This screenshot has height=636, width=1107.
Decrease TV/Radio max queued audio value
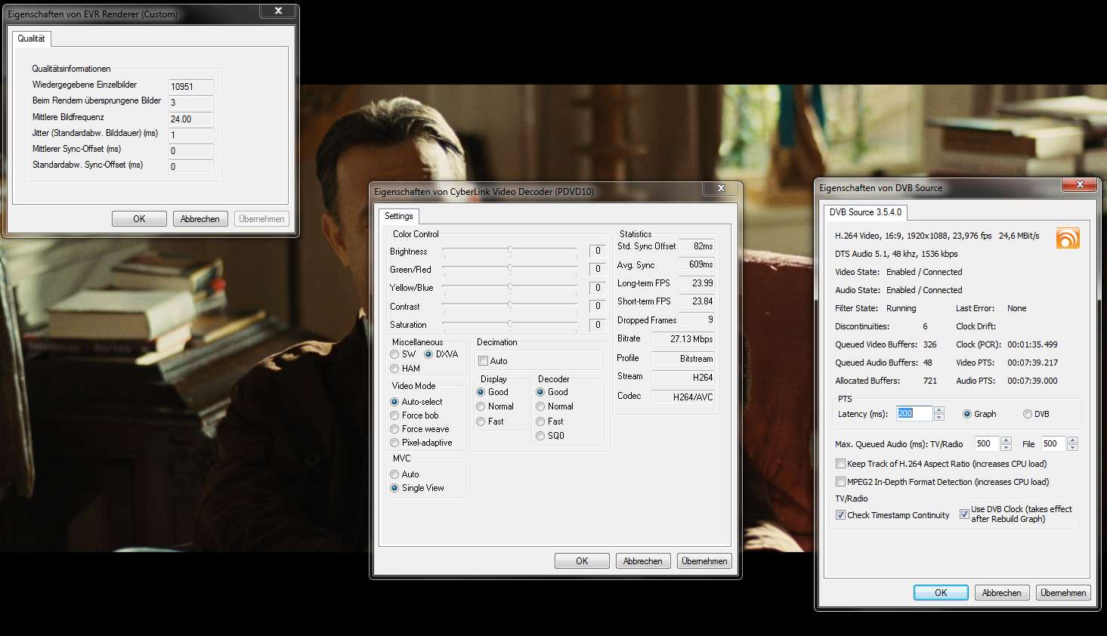[1006, 447]
